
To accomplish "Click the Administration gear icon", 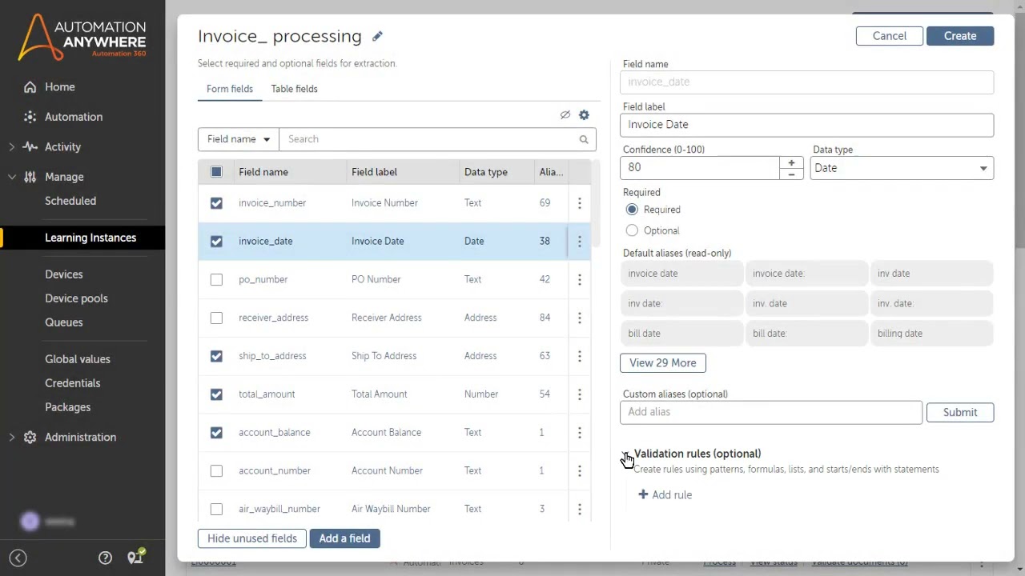I will pyautogui.click(x=30, y=438).
